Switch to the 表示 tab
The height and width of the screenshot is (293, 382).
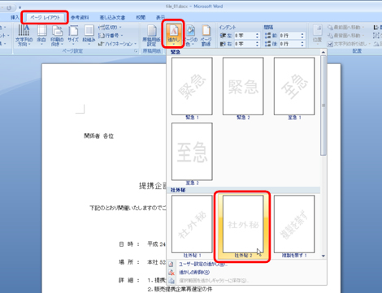coord(160,17)
